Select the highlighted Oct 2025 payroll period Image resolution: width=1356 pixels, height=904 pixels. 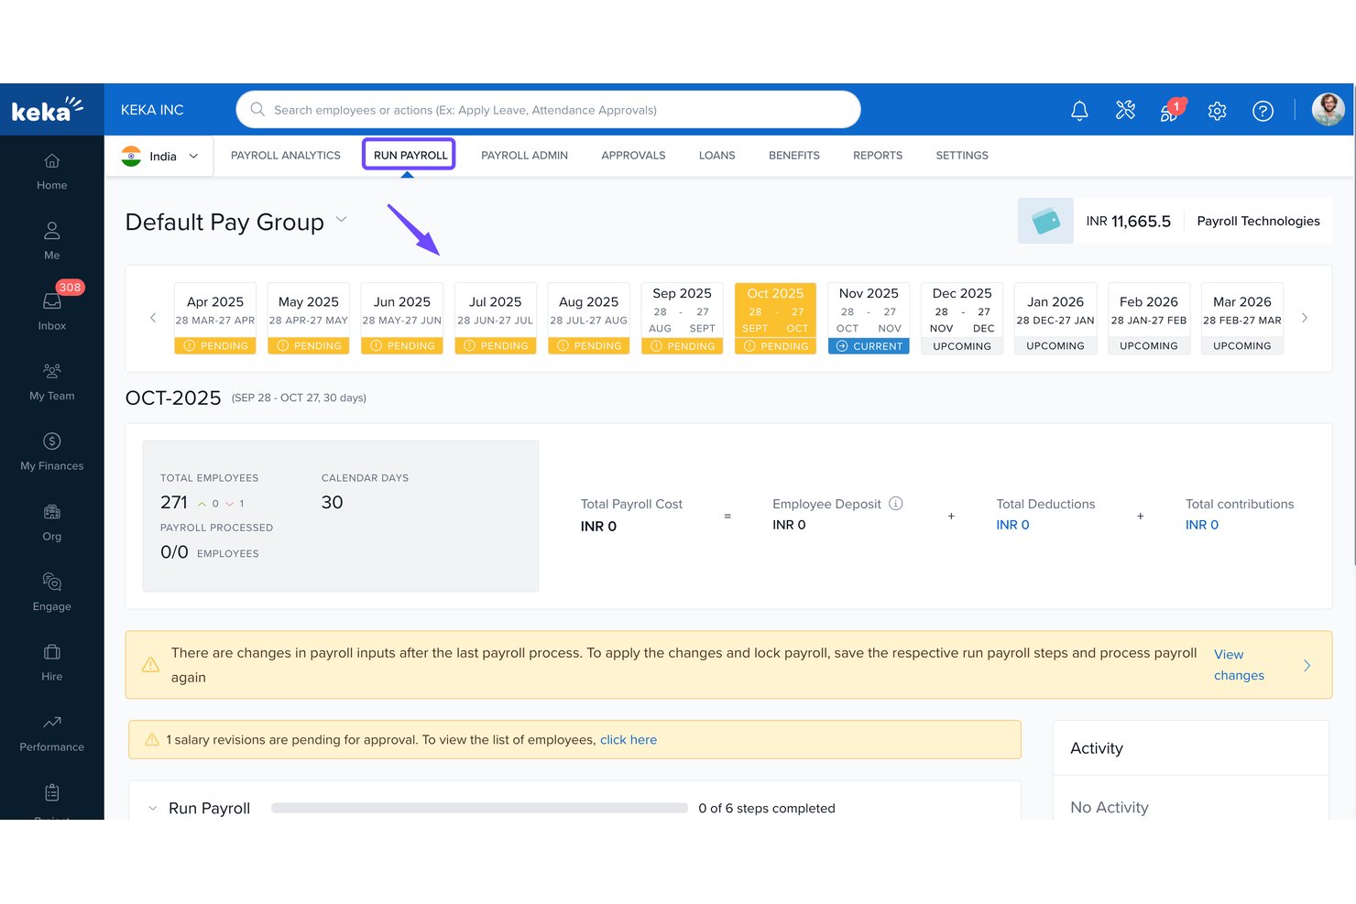pyautogui.click(x=775, y=319)
